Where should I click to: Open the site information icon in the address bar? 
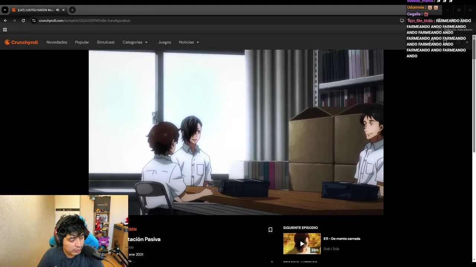pyautogui.click(x=34, y=20)
